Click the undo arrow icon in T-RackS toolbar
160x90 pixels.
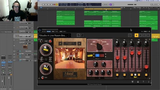(x=78, y=35)
